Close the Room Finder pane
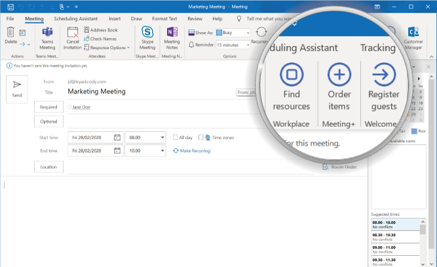This screenshot has width=437, height=267. tap(428, 67)
